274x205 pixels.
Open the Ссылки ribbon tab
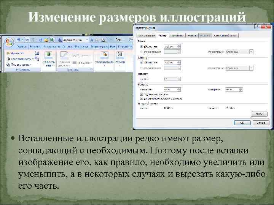point(68,47)
